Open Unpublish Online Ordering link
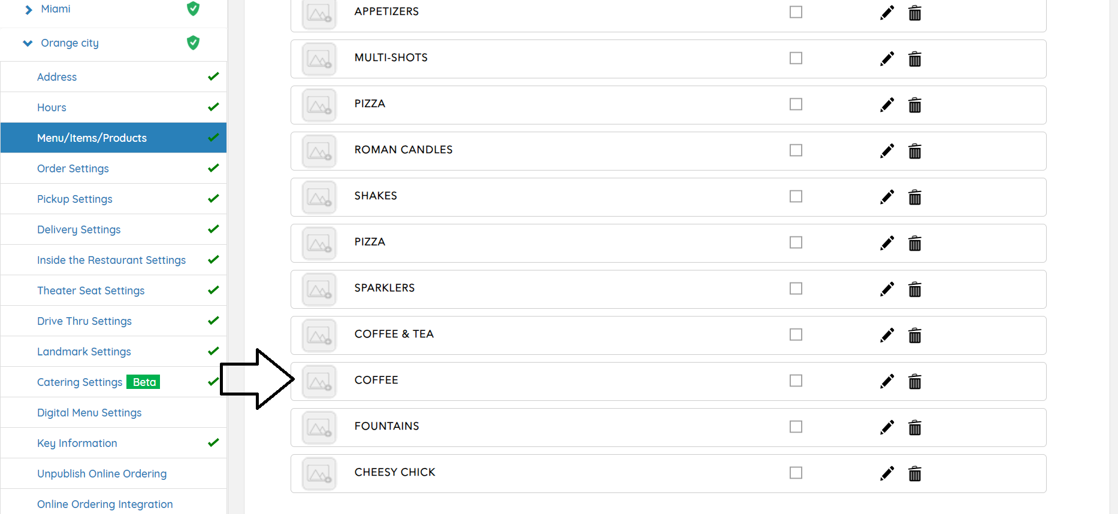The image size is (1118, 514). [102, 474]
